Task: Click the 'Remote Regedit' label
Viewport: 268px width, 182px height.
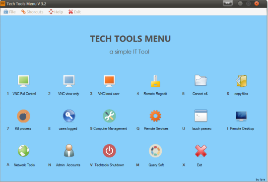Action: [155, 94]
